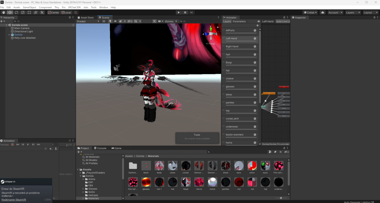Open the Boop layer settings gear
The image size is (380, 203).
[255, 62]
